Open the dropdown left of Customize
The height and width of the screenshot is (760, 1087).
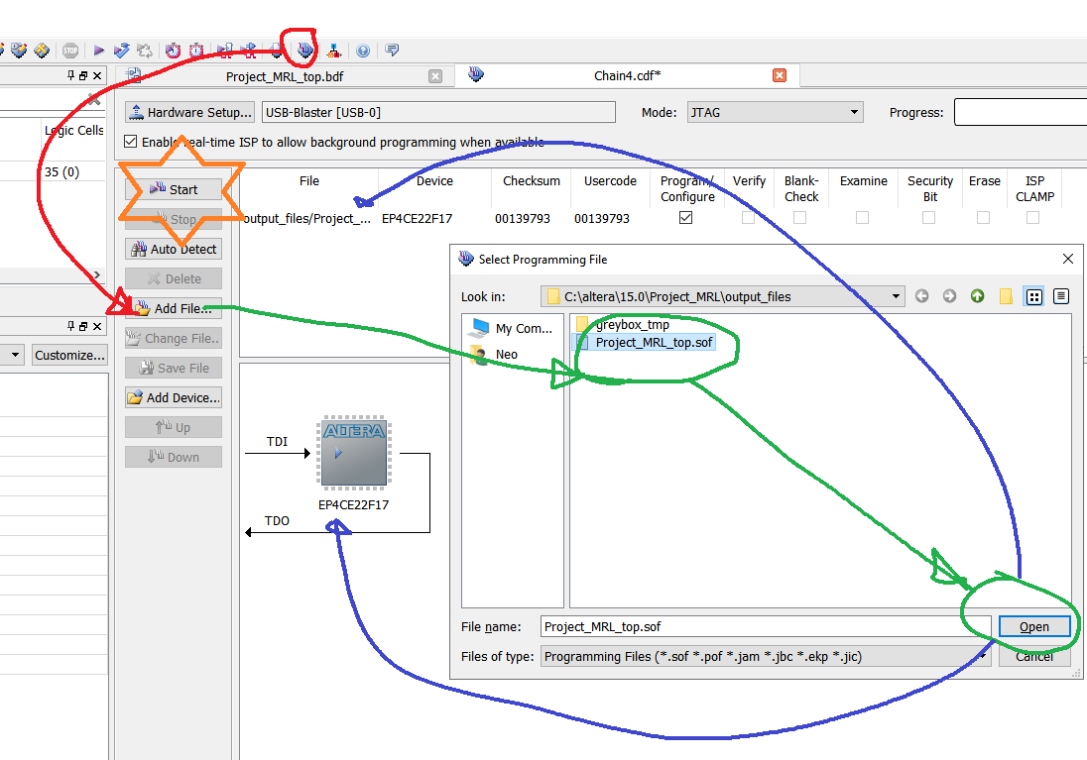tap(14, 356)
